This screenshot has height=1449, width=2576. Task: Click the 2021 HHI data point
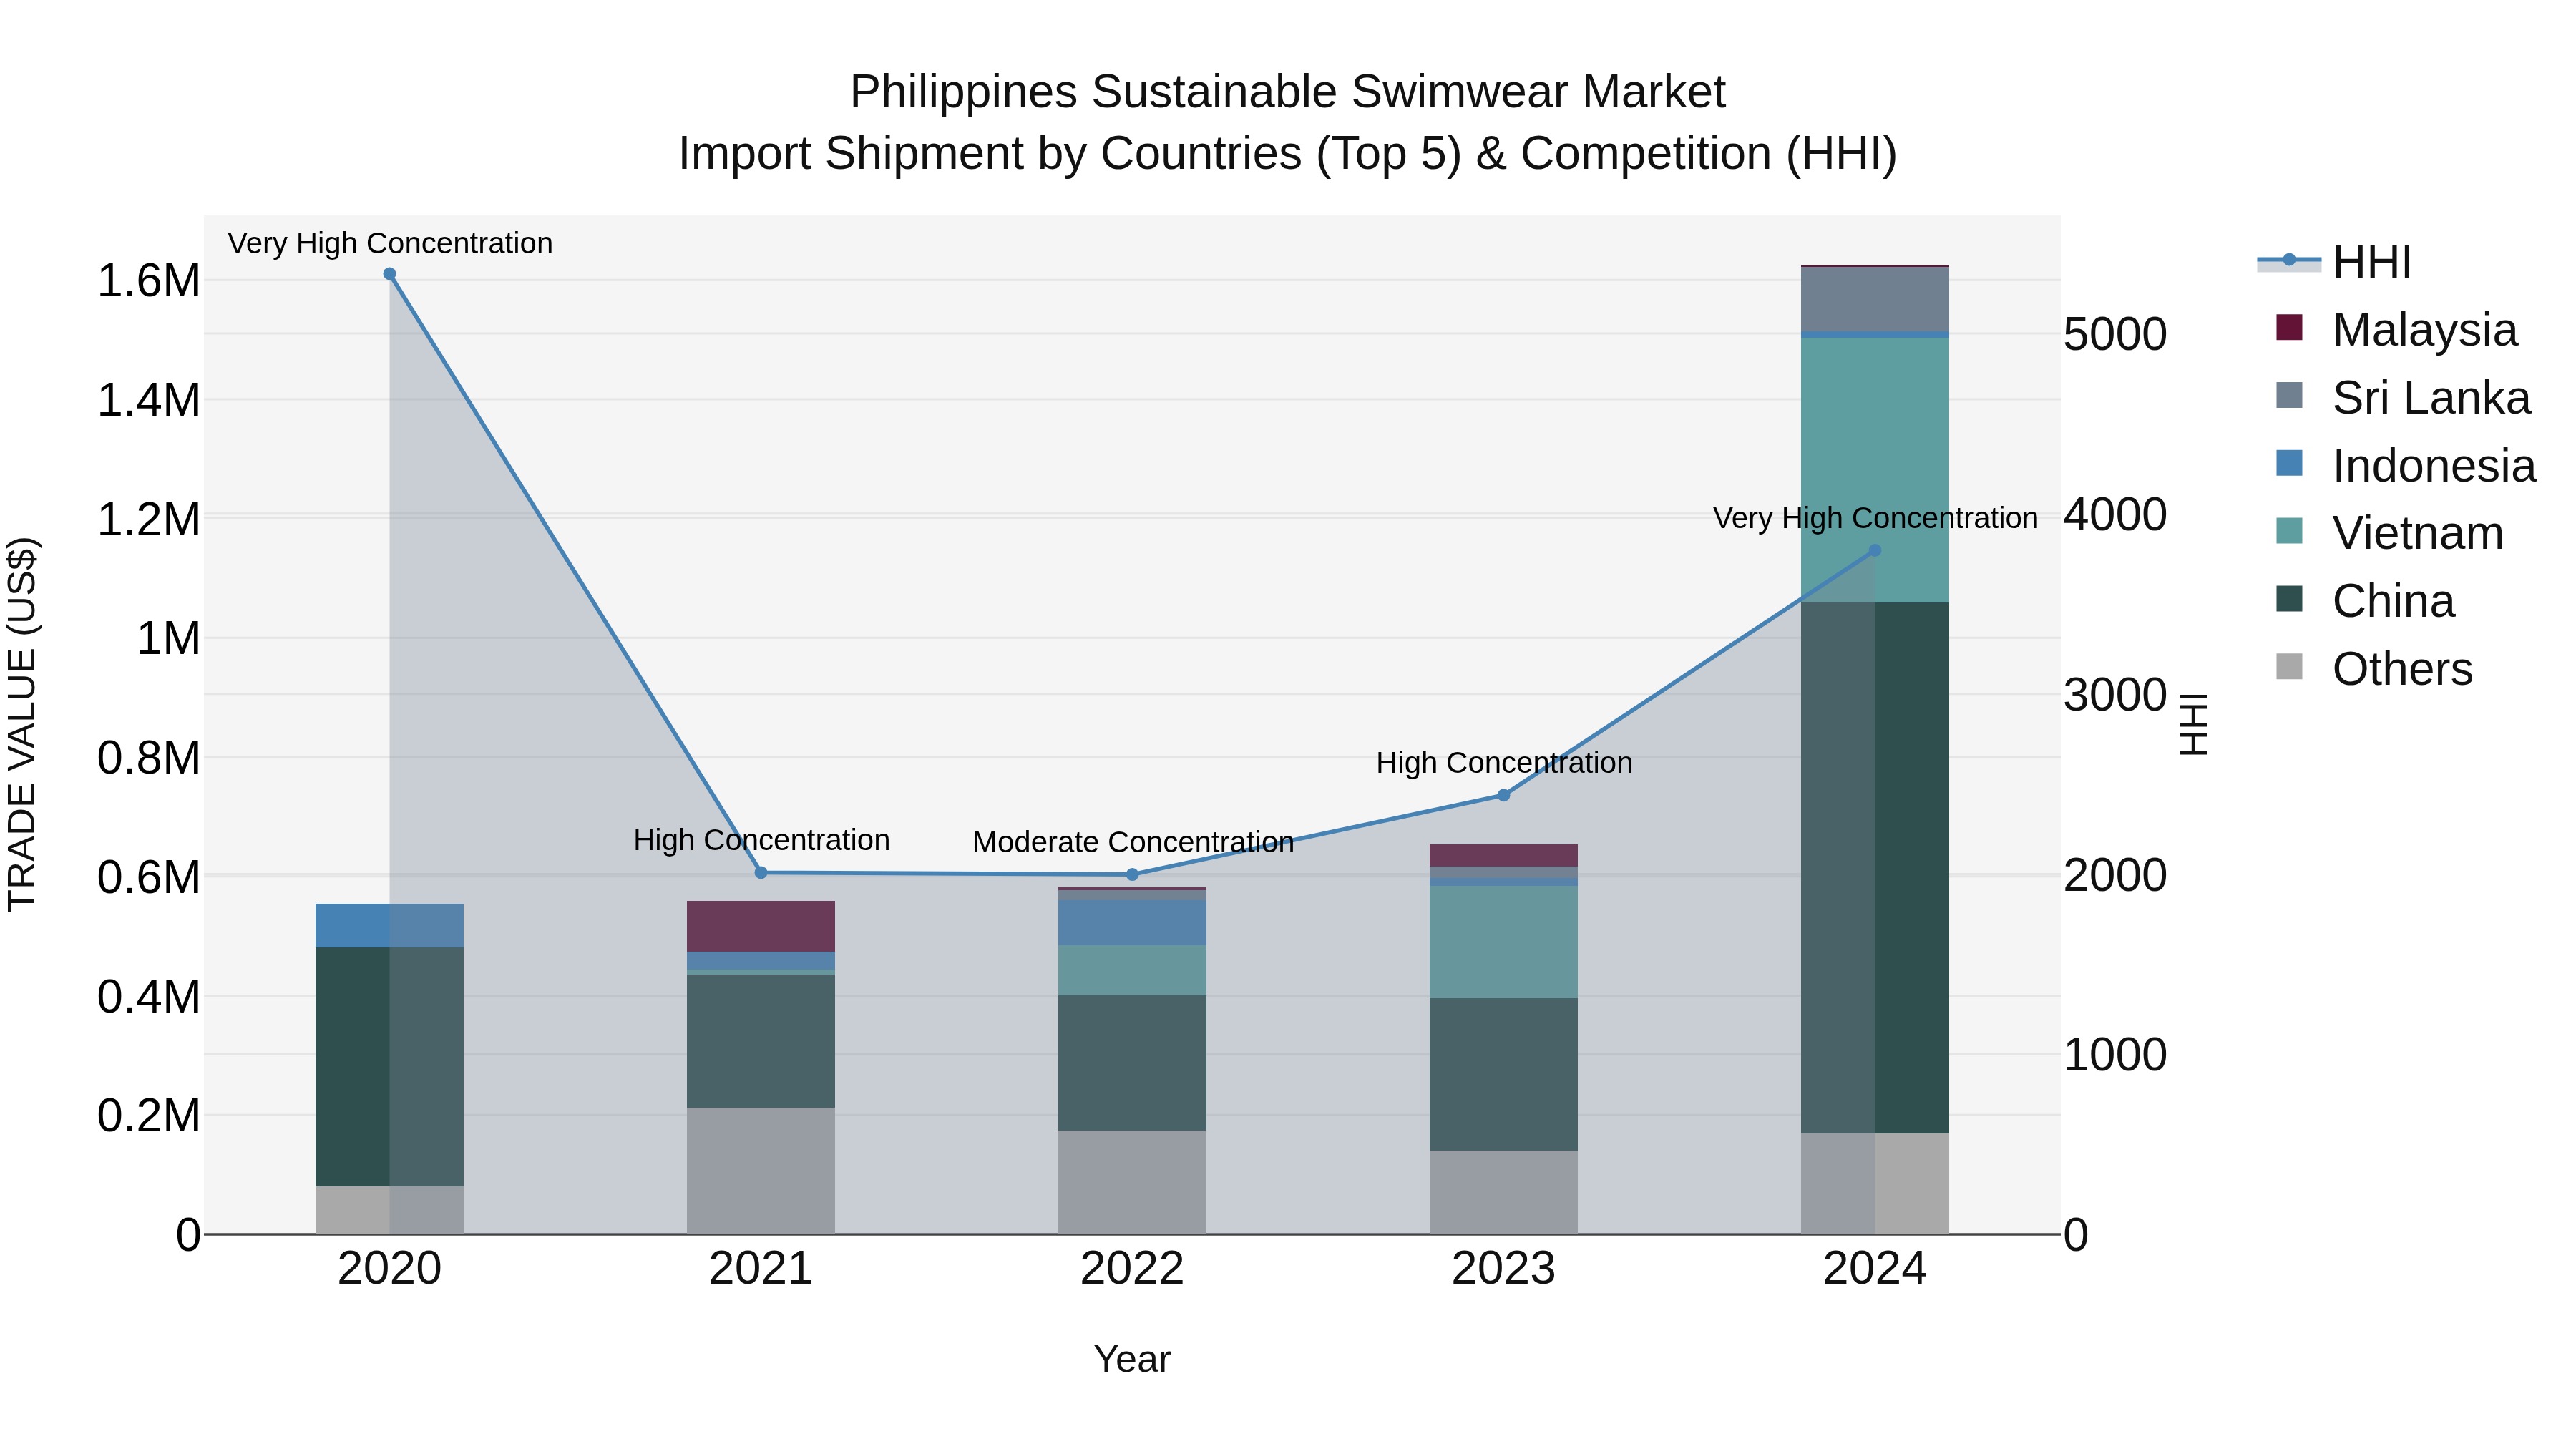coord(761,873)
